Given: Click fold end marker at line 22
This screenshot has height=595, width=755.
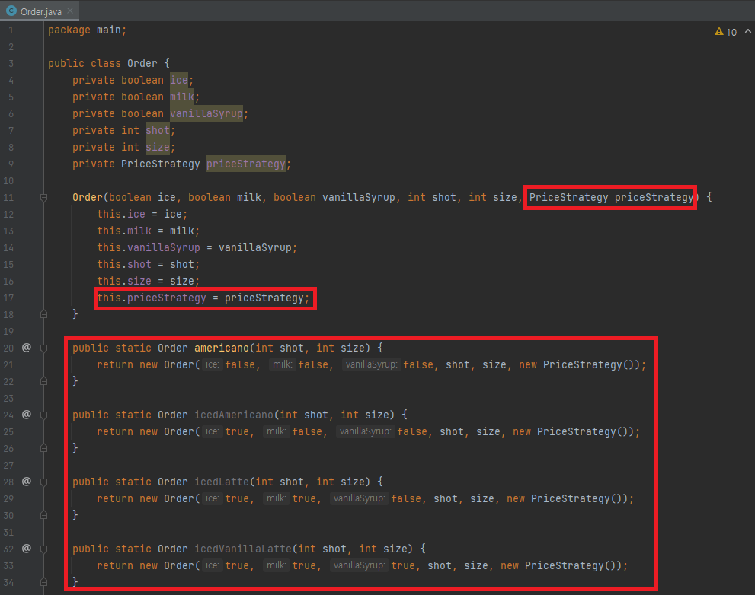Looking at the screenshot, I should [x=44, y=381].
